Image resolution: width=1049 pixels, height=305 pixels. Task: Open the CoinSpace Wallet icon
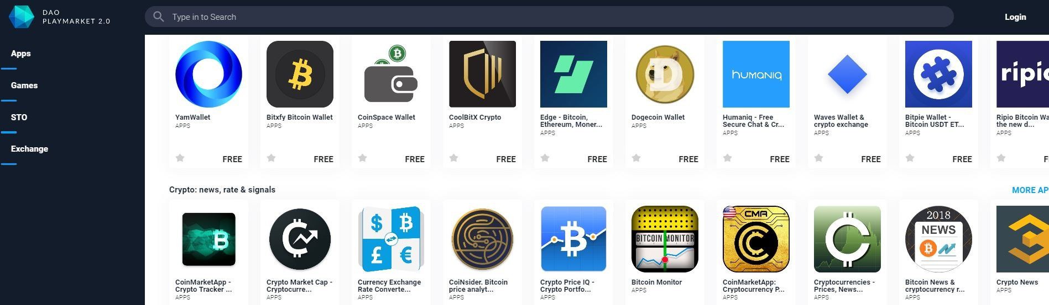pyautogui.click(x=391, y=74)
